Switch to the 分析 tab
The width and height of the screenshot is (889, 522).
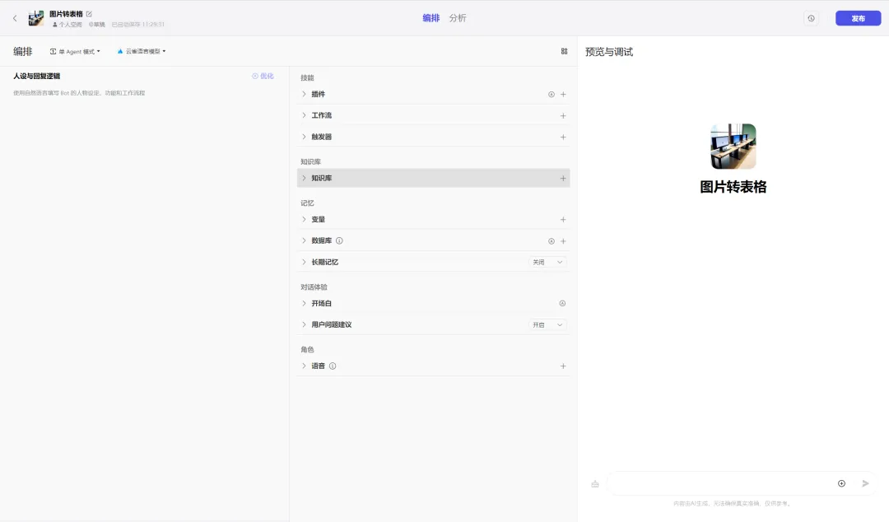(x=458, y=18)
